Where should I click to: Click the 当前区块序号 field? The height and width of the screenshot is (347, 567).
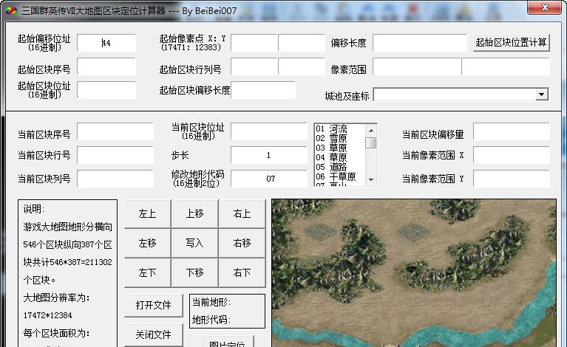point(115,131)
